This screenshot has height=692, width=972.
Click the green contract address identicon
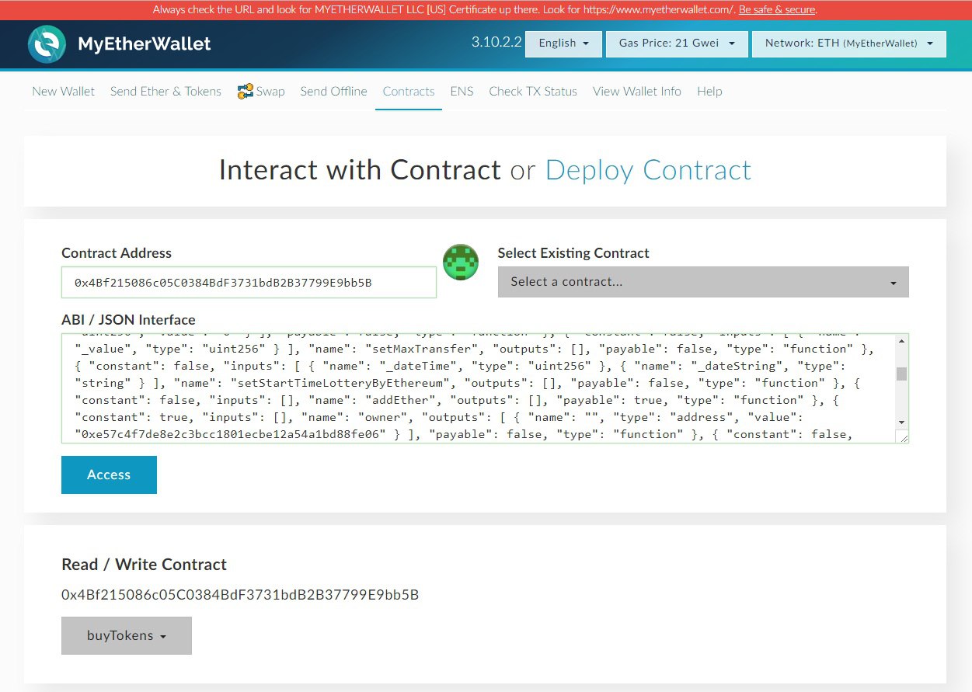pyautogui.click(x=461, y=263)
